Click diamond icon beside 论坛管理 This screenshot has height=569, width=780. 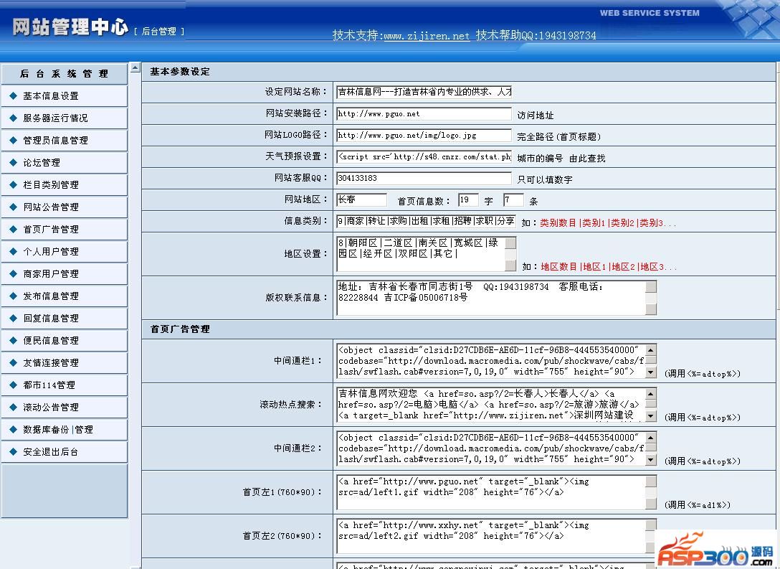[14, 162]
